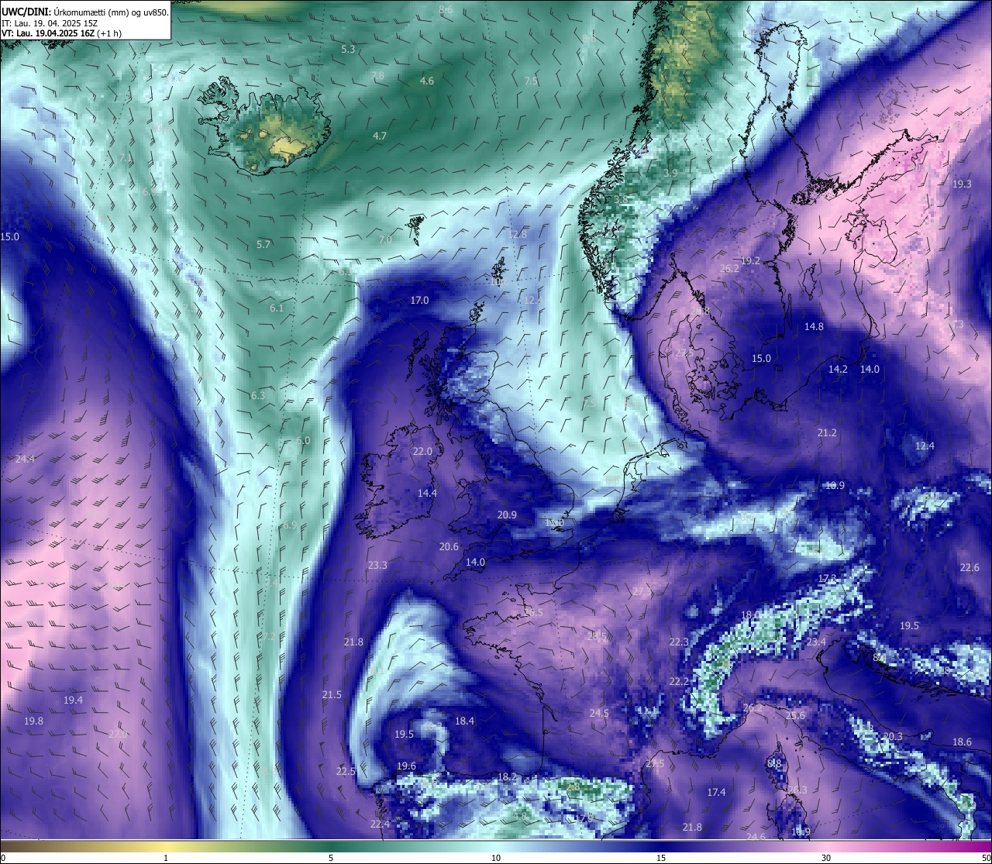992x864 pixels.
Task: Click the 22.6 value label
Action: coord(970,568)
